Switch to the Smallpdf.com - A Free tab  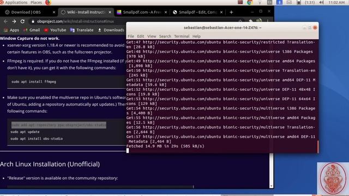tap(142, 12)
